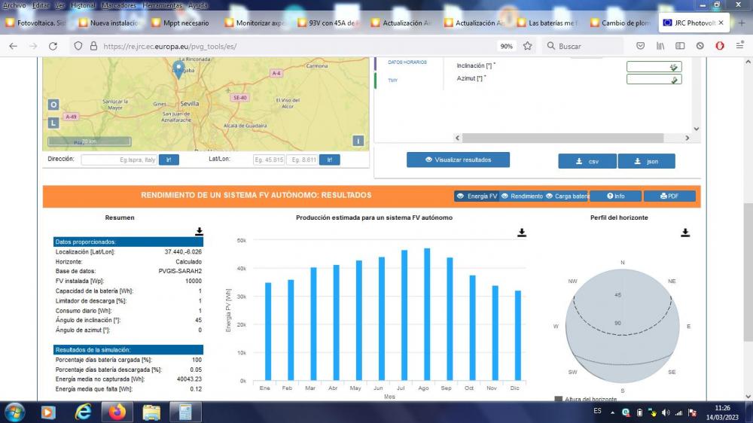Click the Buscar search box
The width and height of the screenshot is (753, 423).
(x=584, y=46)
